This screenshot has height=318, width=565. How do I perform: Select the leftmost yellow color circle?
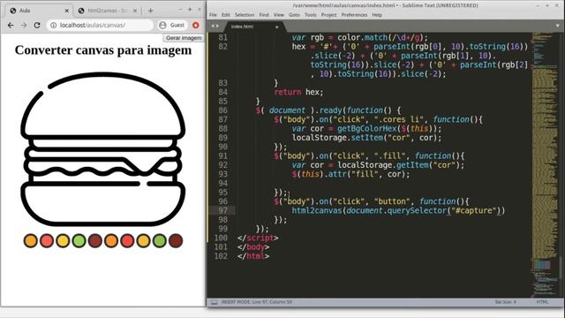(x=63, y=241)
